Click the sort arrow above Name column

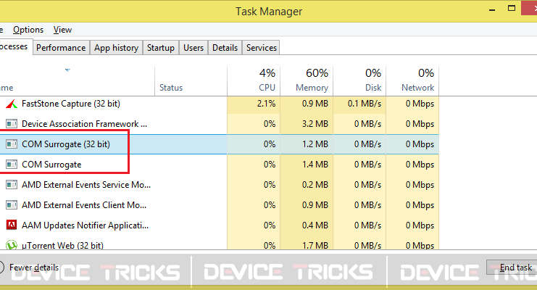click(67, 70)
